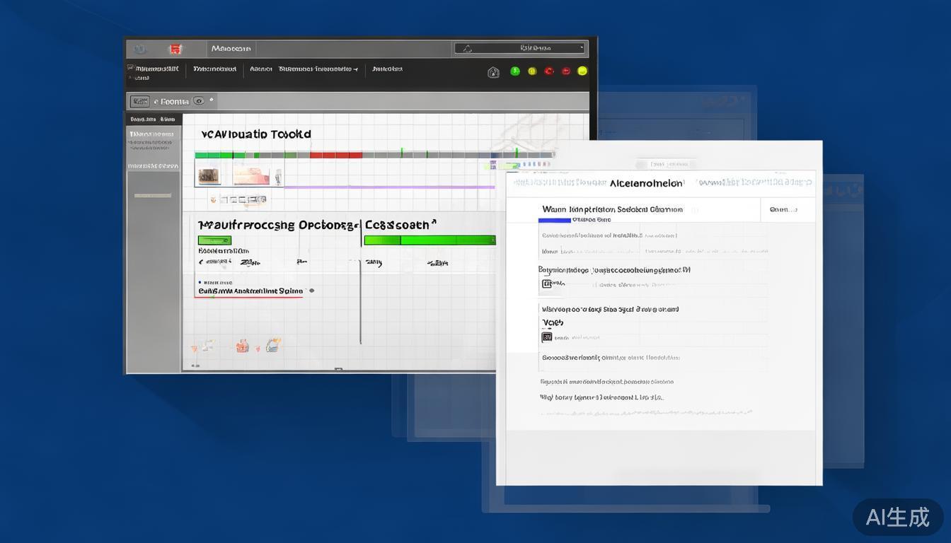This screenshot has height=543, width=951.
Task: Click the rightmost yellow status dot
Action: pyautogui.click(x=582, y=71)
